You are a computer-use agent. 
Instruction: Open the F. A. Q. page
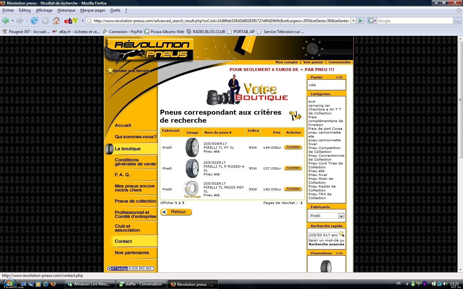[123, 175]
